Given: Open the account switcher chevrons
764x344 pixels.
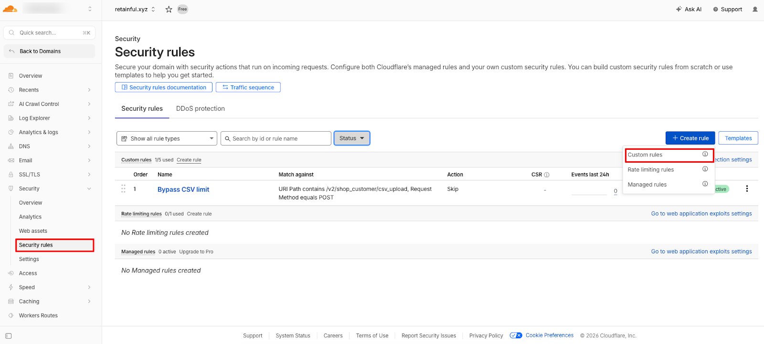Looking at the screenshot, I should point(90,9).
